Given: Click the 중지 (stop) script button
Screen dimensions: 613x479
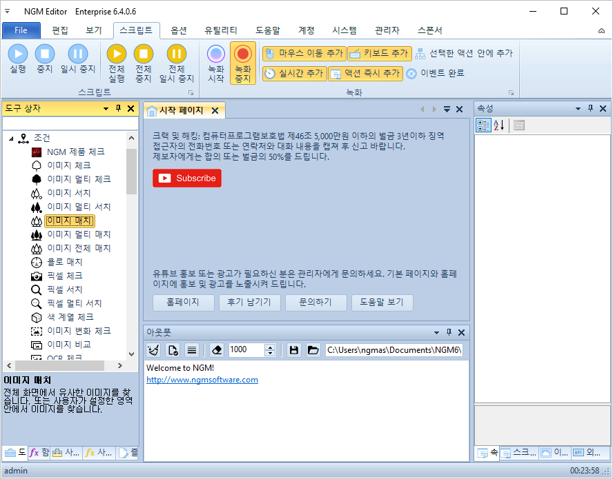Looking at the screenshot, I should tap(45, 59).
